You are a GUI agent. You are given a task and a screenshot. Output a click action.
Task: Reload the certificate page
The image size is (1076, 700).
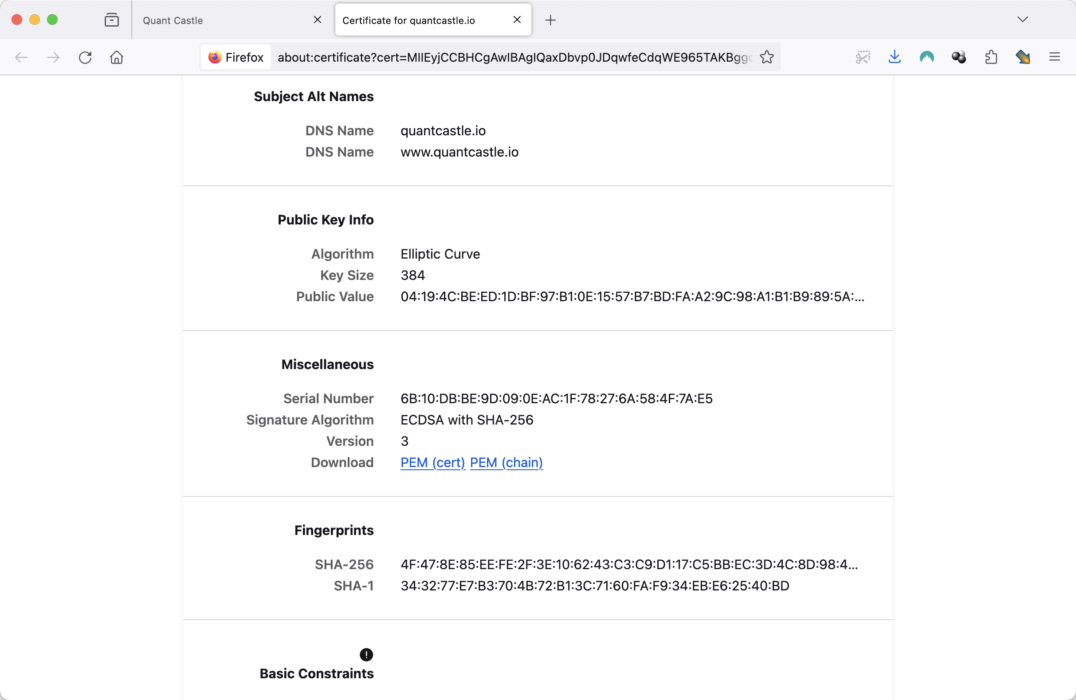click(x=85, y=57)
